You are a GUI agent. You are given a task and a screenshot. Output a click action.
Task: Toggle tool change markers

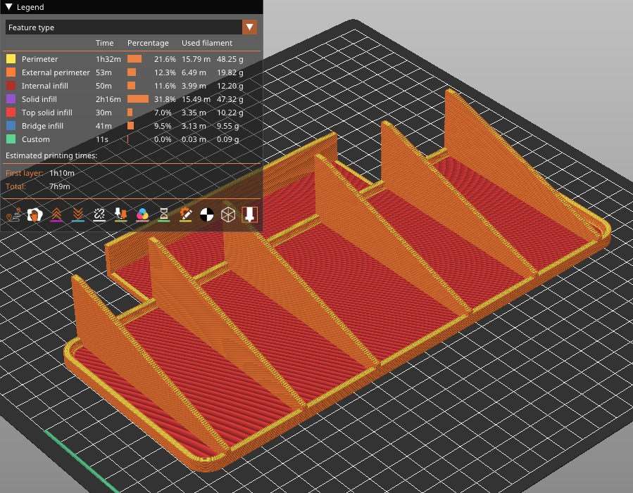coord(121,215)
